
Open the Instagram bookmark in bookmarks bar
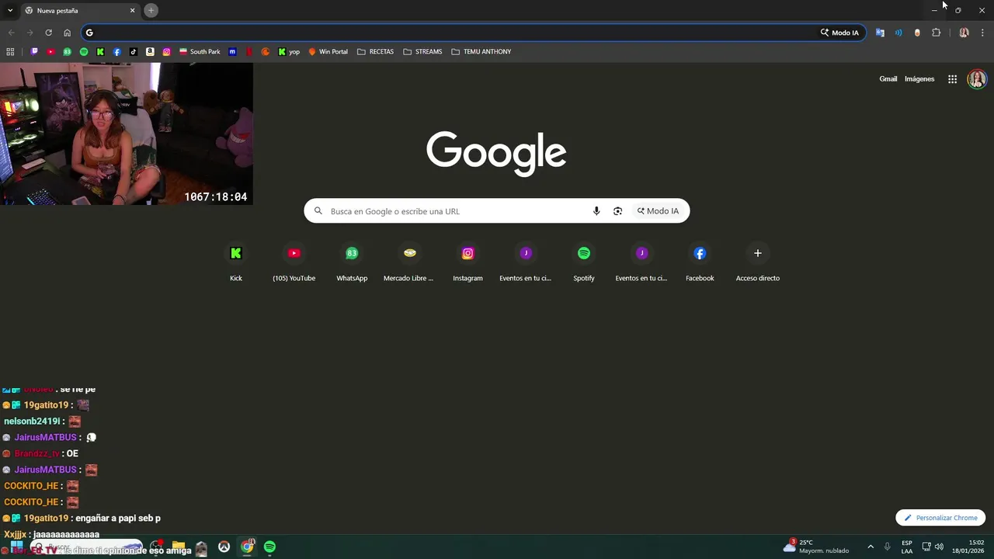166,52
